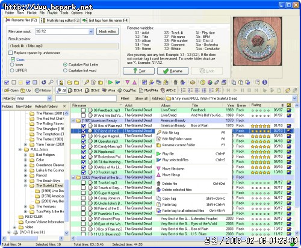Set rating dots for 06 Feedback row
Viewport: 301px width, 248px height.
click(261, 110)
